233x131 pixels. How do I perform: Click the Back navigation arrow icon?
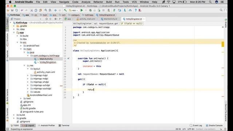55,10
